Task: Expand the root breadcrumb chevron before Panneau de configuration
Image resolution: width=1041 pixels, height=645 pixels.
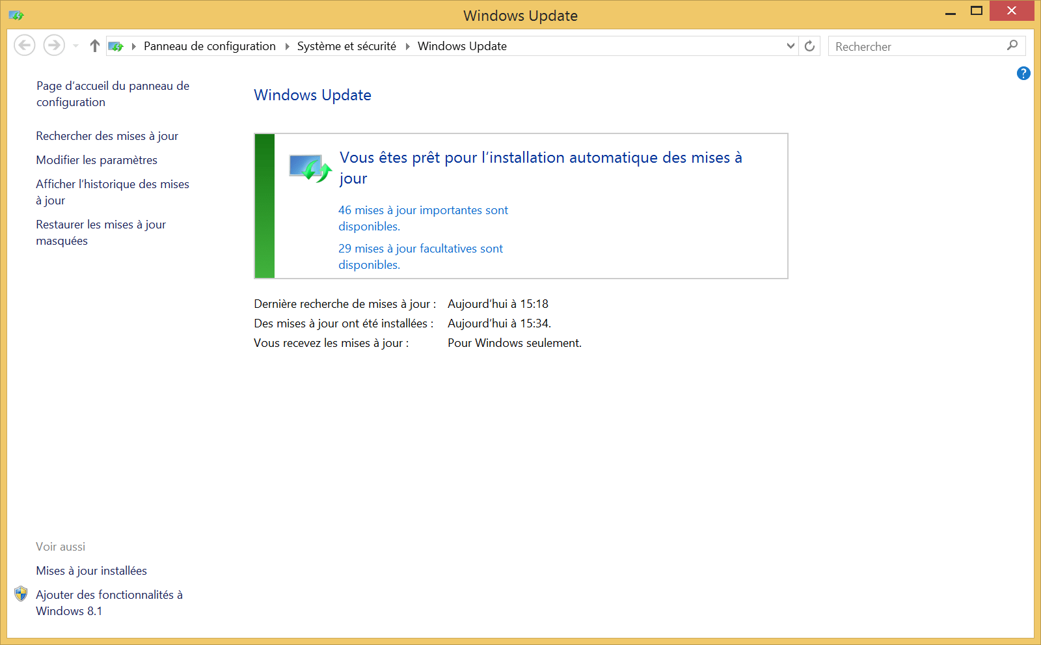Action: click(133, 46)
